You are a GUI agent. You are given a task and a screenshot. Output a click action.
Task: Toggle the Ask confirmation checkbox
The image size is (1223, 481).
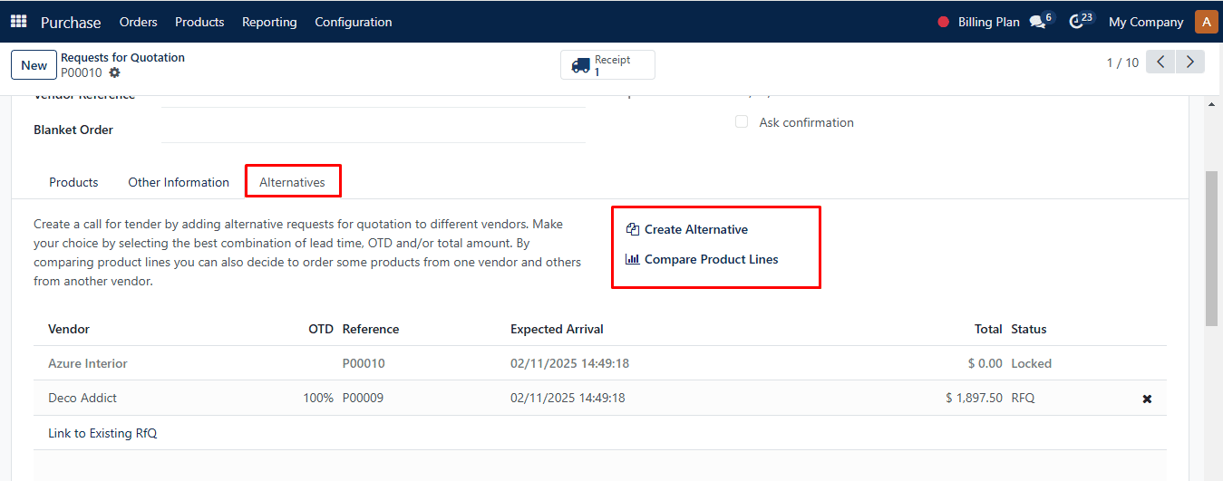[x=742, y=121]
